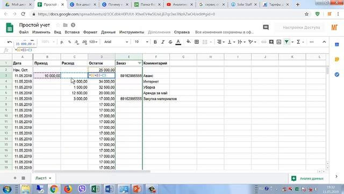Open the 123 number format dropdown
This screenshot has height=194, width=344.
93,42
